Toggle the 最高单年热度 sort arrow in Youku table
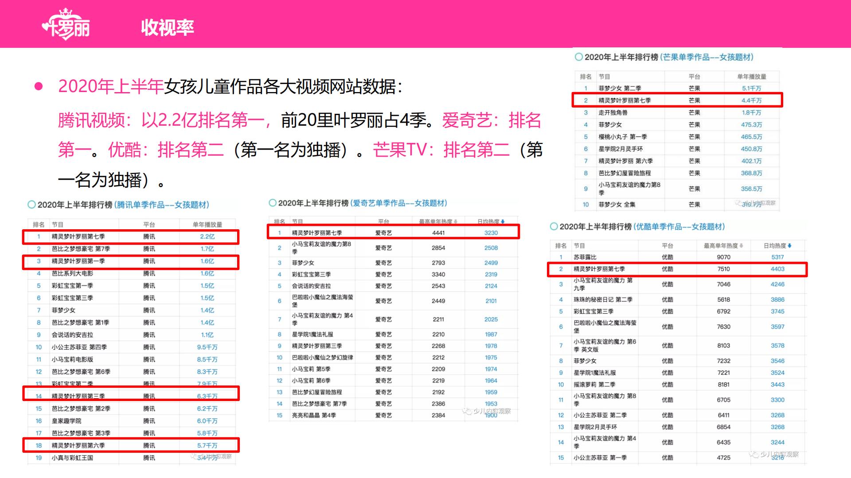The image size is (851, 478). [741, 245]
